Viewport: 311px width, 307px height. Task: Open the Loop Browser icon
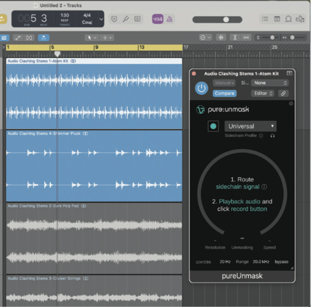pos(288,19)
